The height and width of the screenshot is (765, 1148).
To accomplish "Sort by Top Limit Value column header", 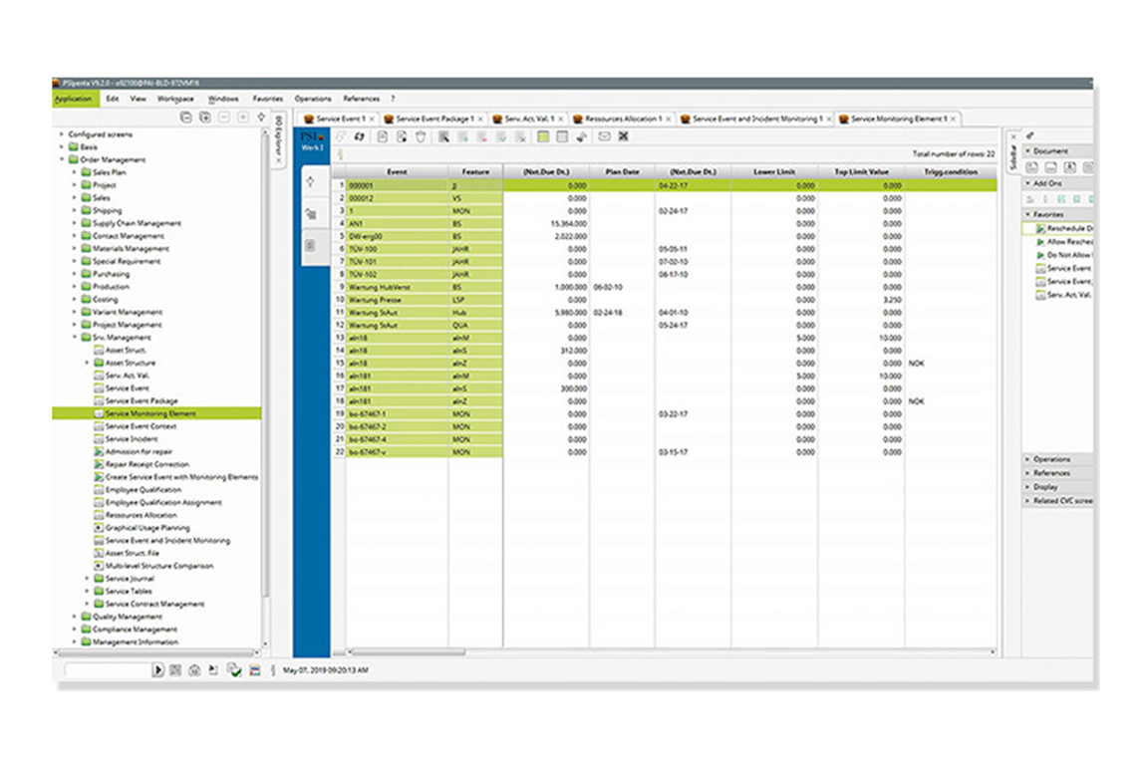I will click(861, 172).
